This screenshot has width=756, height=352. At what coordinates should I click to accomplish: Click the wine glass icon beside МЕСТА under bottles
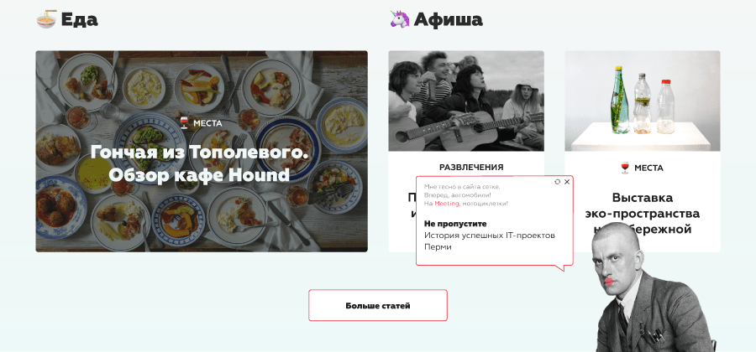click(625, 168)
